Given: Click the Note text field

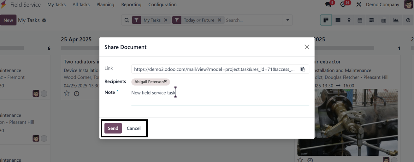Looking at the screenshot, I should point(220,93).
